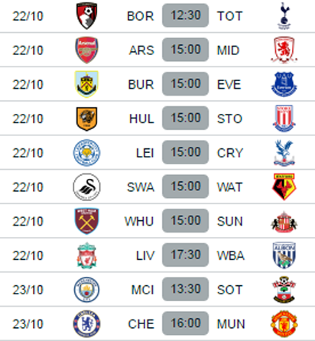
Task: Click the Swansea City swan logo
Action: (86, 187)
